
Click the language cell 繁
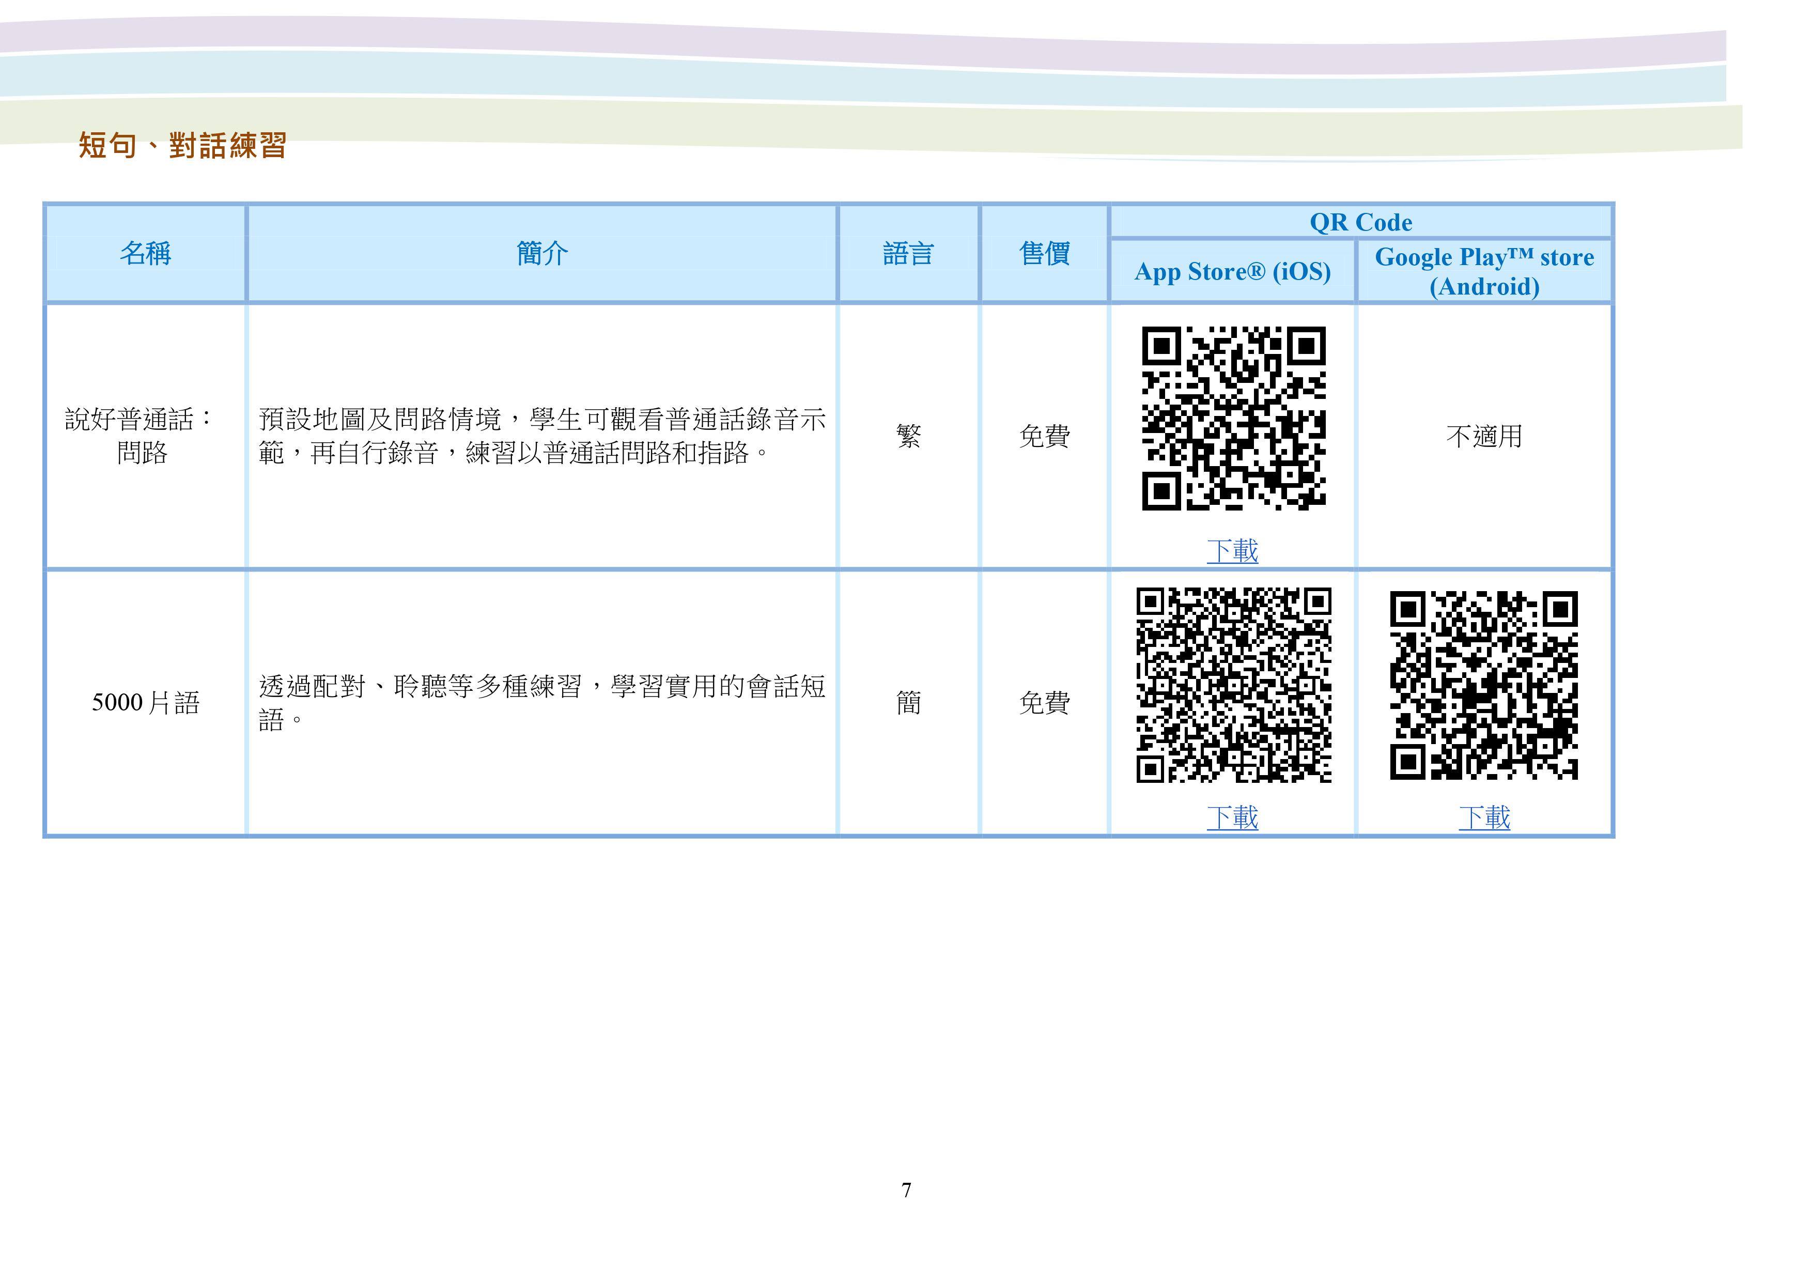(908, 435)
